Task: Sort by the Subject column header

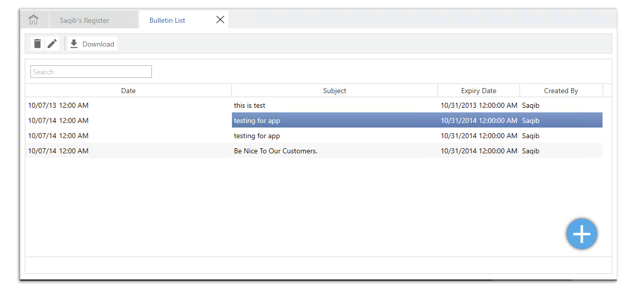Action: pyautogui.click(x=335, y=91)
